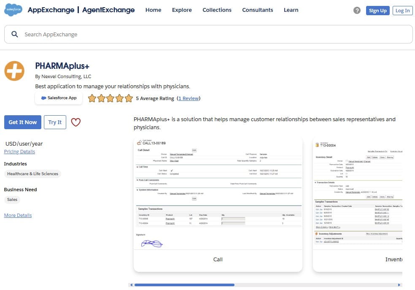Open the help question mark icon

pos(357,10)
